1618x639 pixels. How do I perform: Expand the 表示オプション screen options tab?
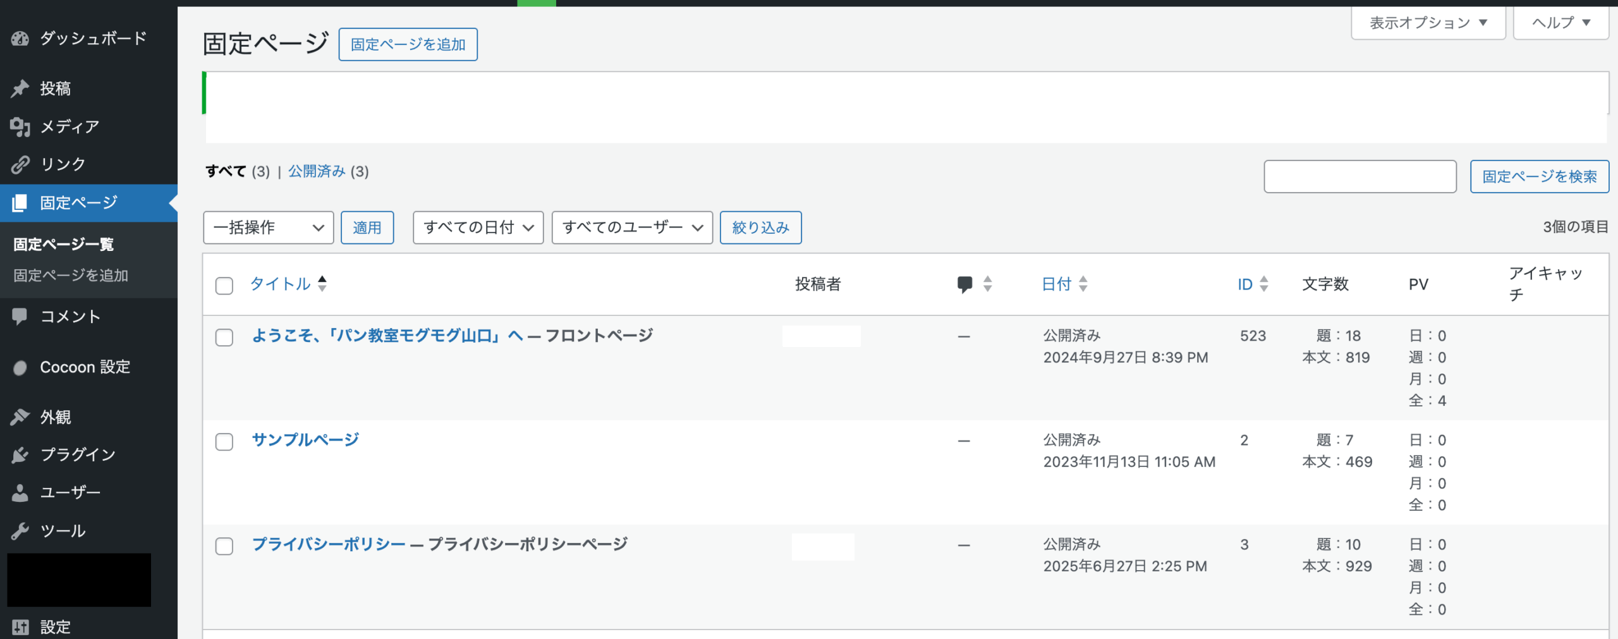(x=1428, y=23)
